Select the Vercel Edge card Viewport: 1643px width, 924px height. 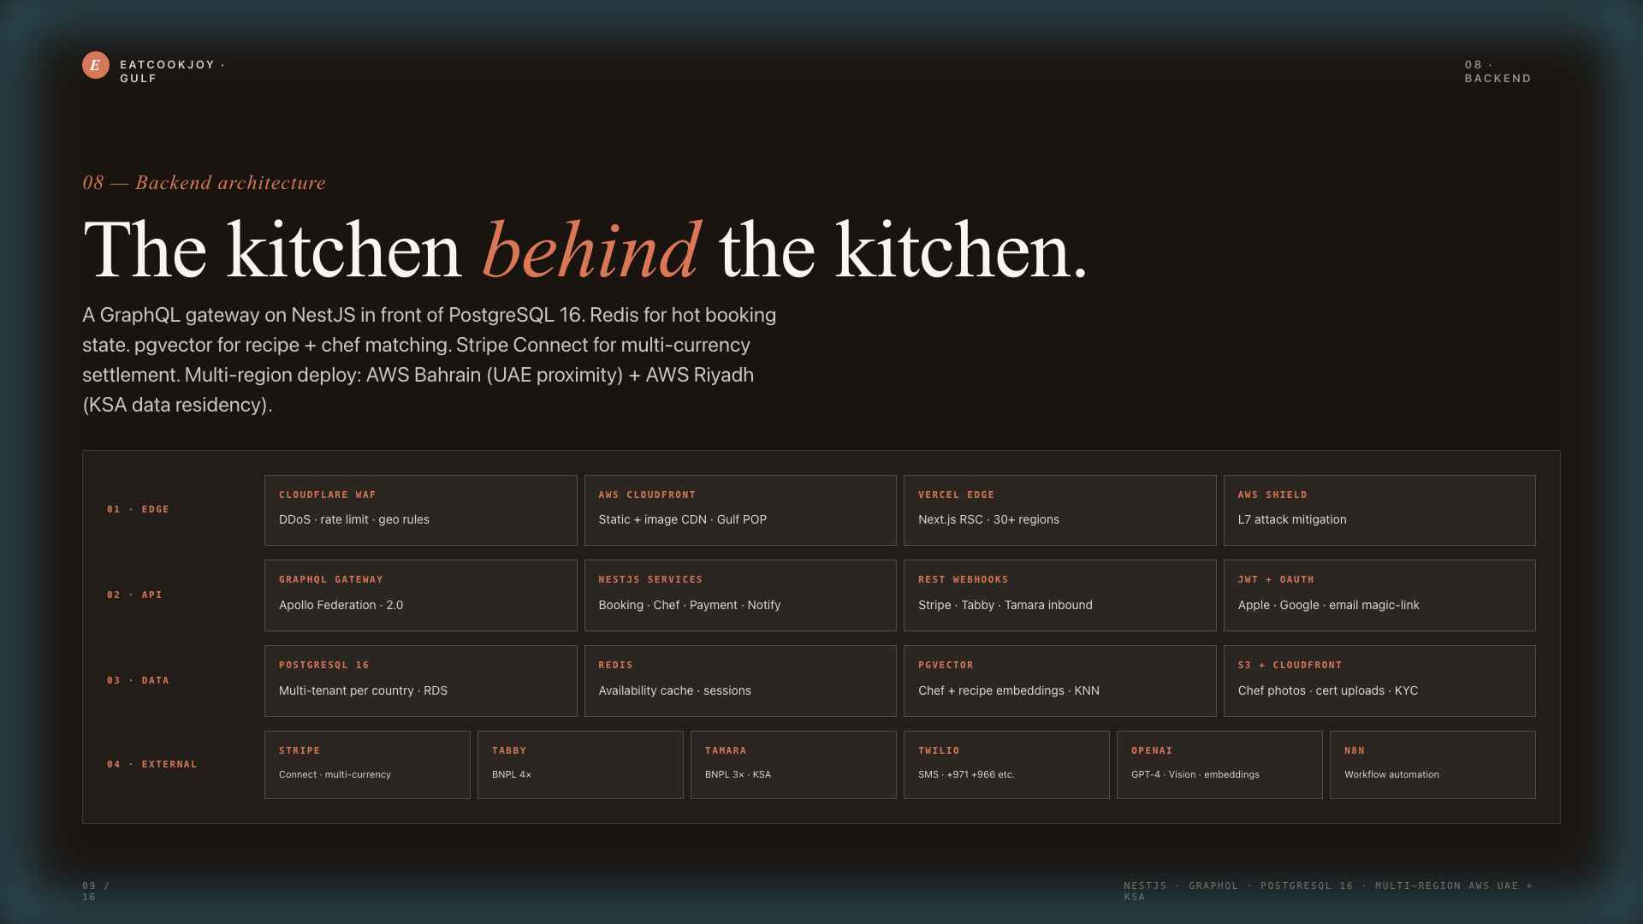(x=1060, y=511)
